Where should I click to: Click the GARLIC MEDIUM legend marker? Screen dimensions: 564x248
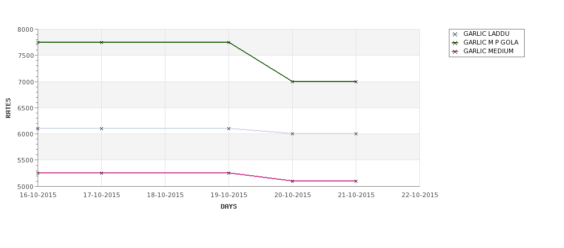(x=455, y=51)
